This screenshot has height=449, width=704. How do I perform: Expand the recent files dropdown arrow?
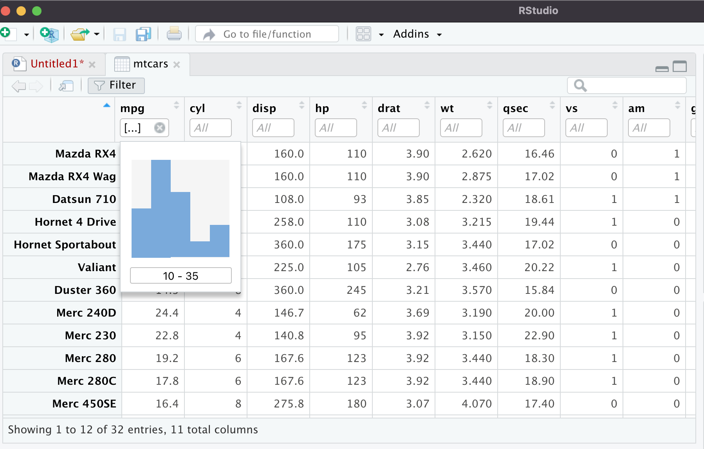click(x=96, y=34)
